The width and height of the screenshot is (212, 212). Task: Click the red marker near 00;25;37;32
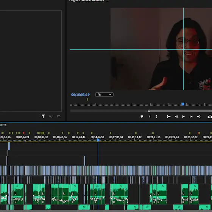coord(199,133)
